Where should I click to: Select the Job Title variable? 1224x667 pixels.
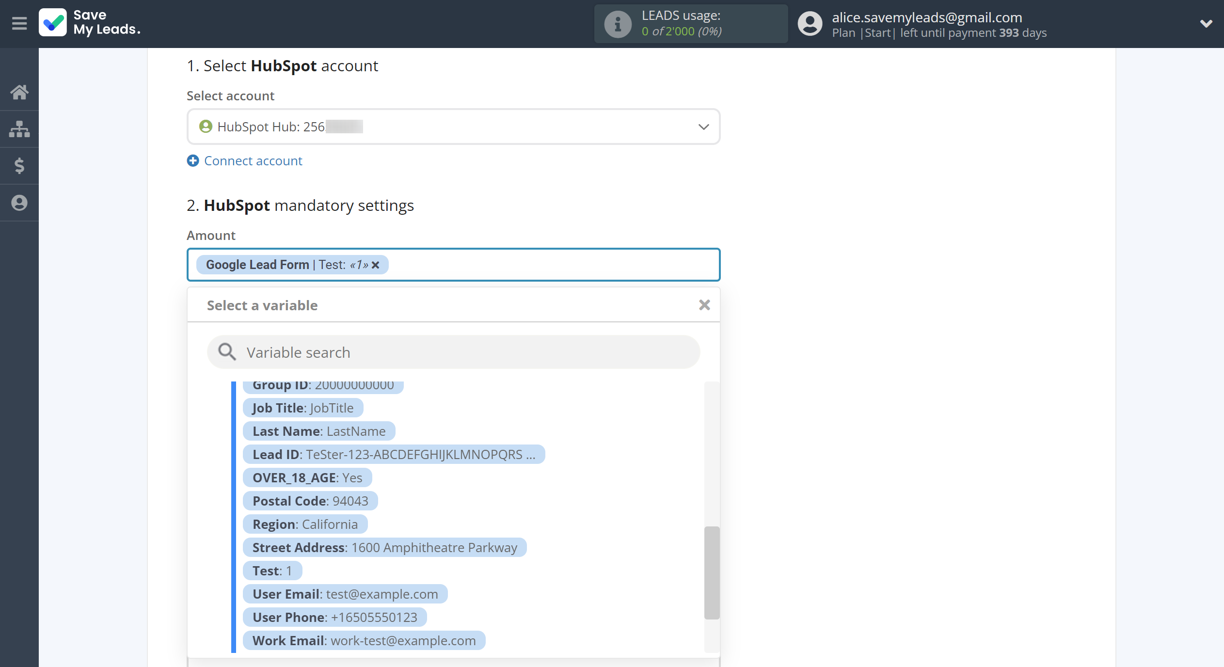click(303, 408)
